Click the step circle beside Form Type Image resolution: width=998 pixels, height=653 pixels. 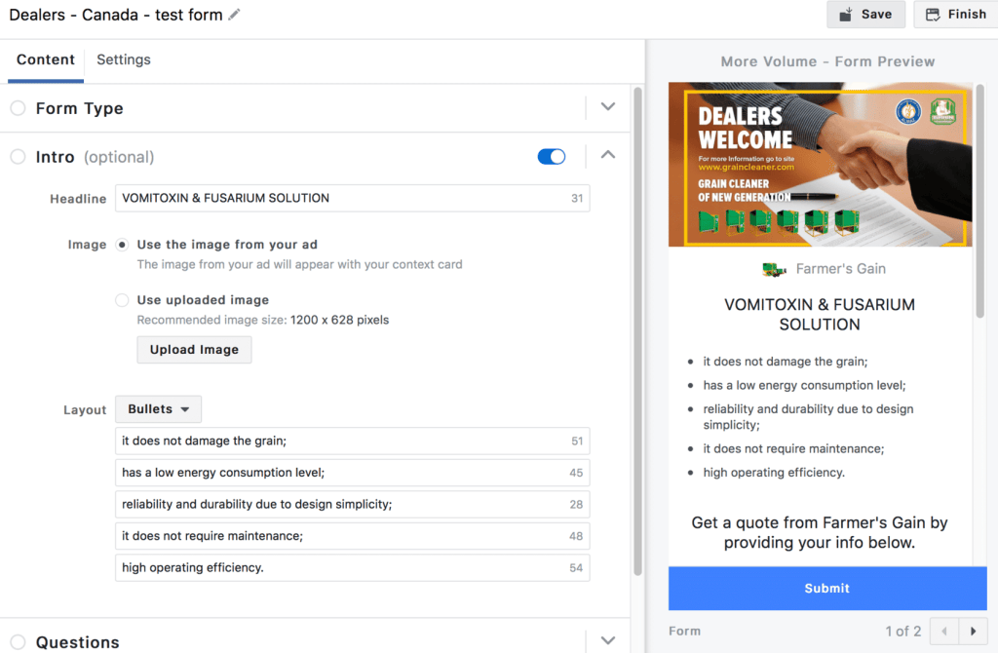pos(18,108)
